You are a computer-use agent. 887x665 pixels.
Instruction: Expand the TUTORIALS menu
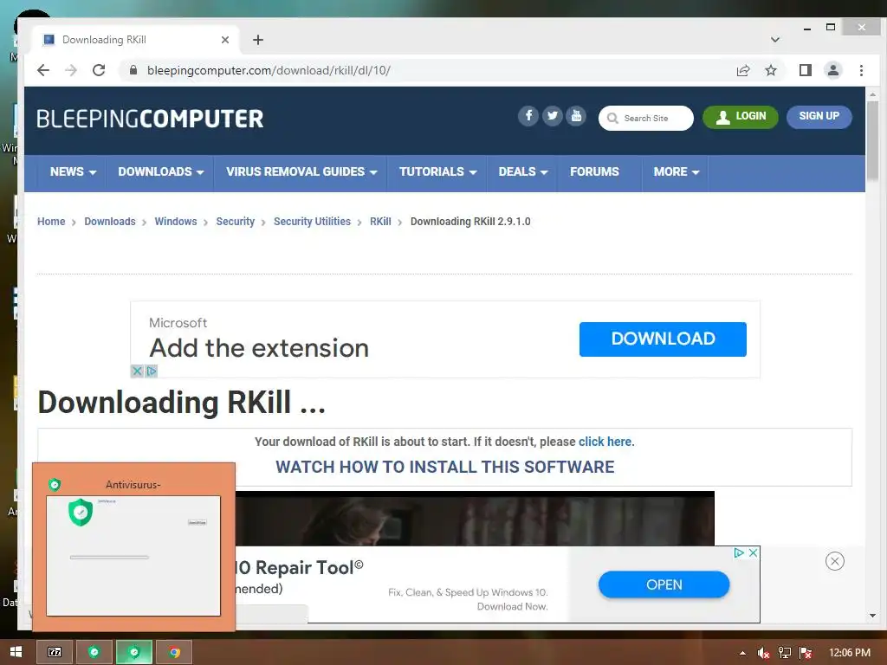coord(437,172)
